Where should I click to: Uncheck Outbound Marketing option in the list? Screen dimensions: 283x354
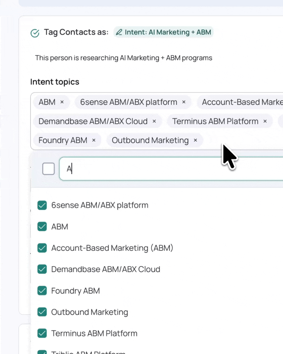coord(42,312)
